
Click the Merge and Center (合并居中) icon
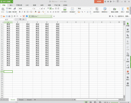pos(65,9)
